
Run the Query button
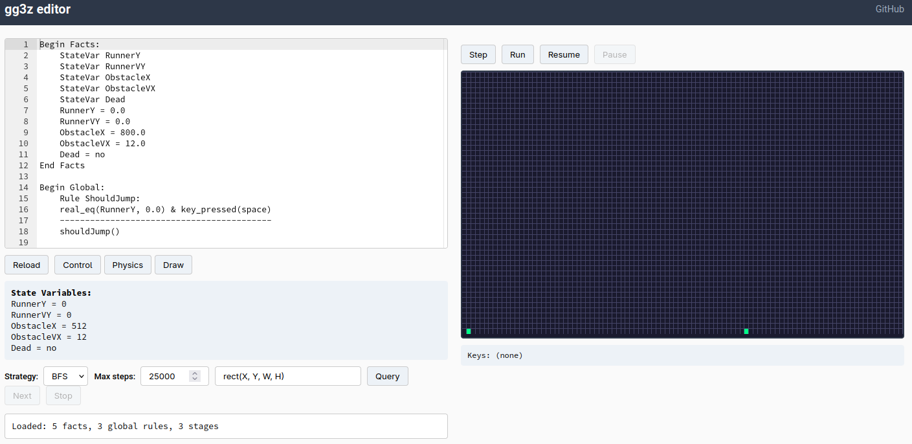[x=387, y=376]
